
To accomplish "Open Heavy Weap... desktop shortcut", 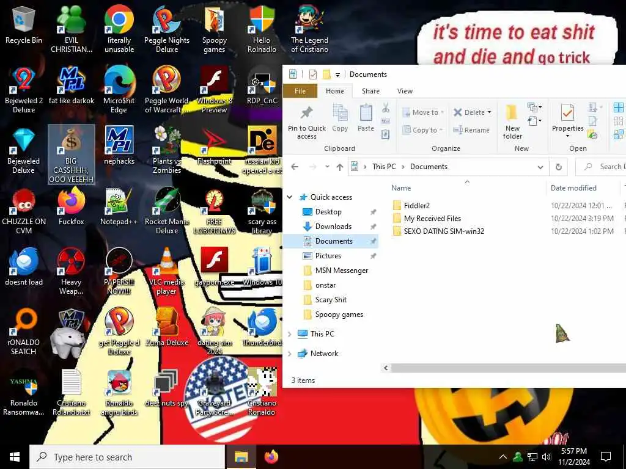I will [71, 272].
